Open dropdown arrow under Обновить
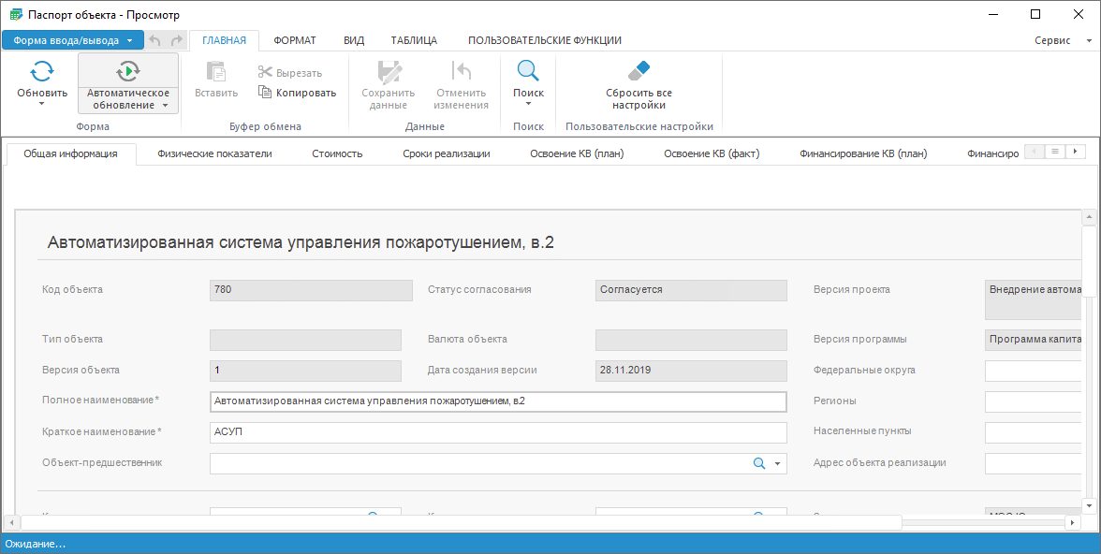This screenshot has width=1101, height=554. 42,105
